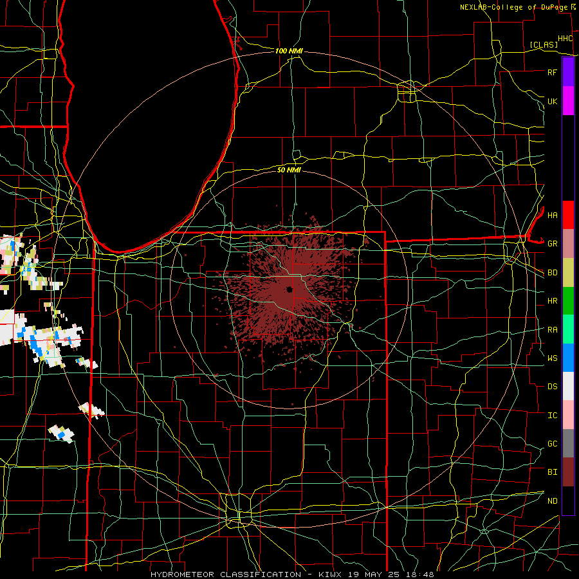Click the GC gray legend swatch

[568, 443]
